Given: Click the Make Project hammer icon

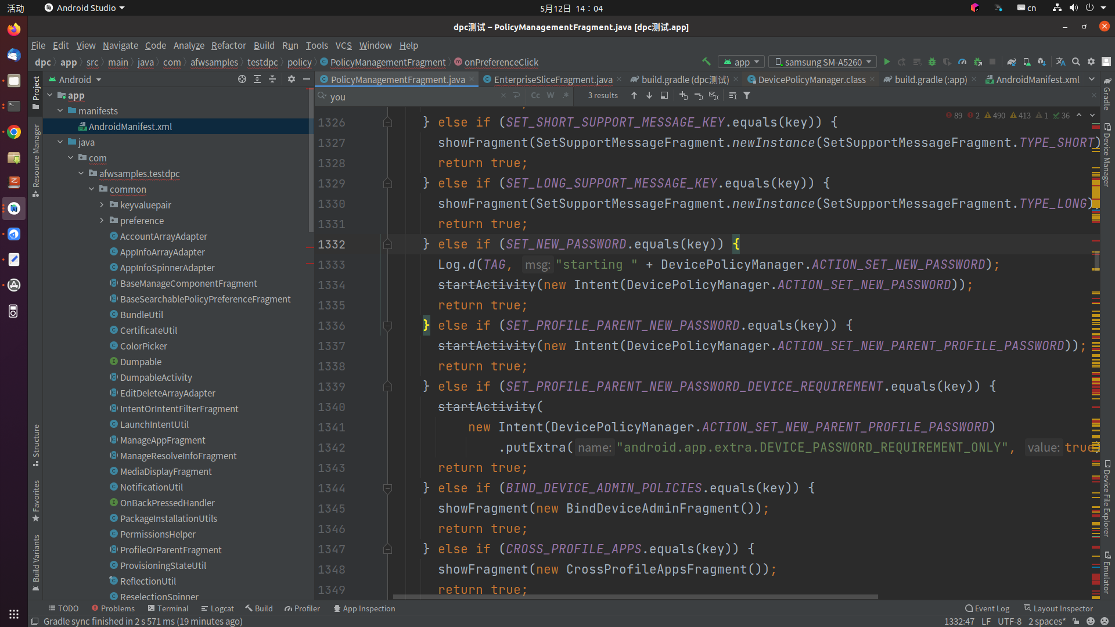Looking at the screenshot, I should [x=706, y=62].
